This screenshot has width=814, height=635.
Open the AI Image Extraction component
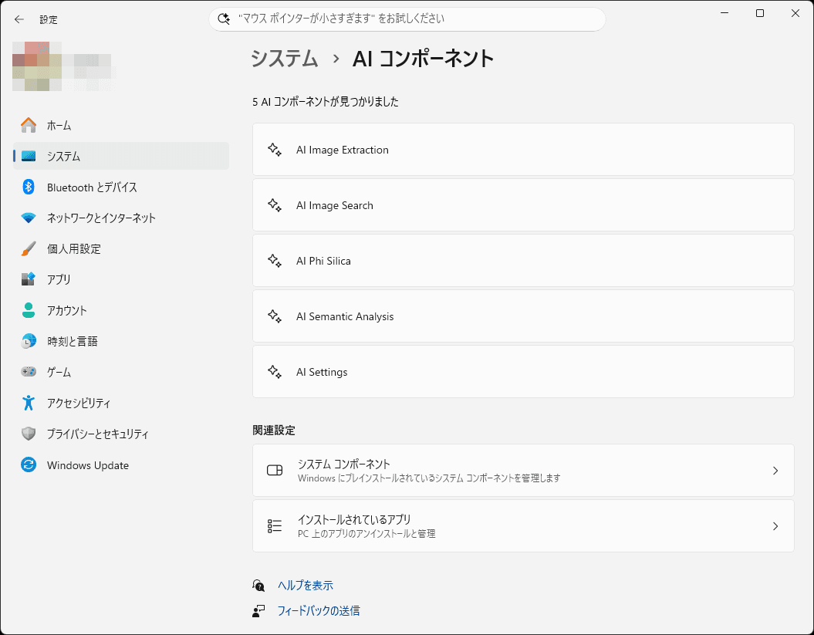click(x=523, y=150)
